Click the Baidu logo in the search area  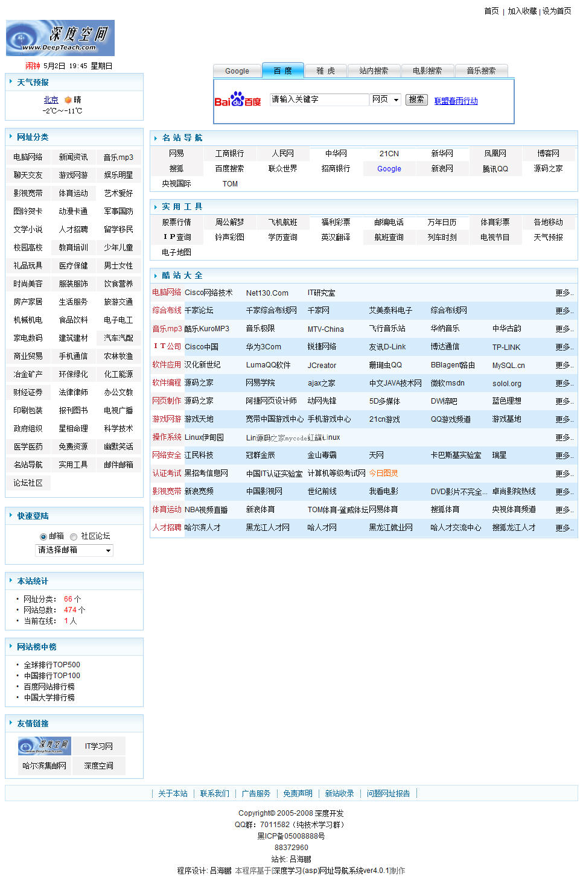[237, 98]
